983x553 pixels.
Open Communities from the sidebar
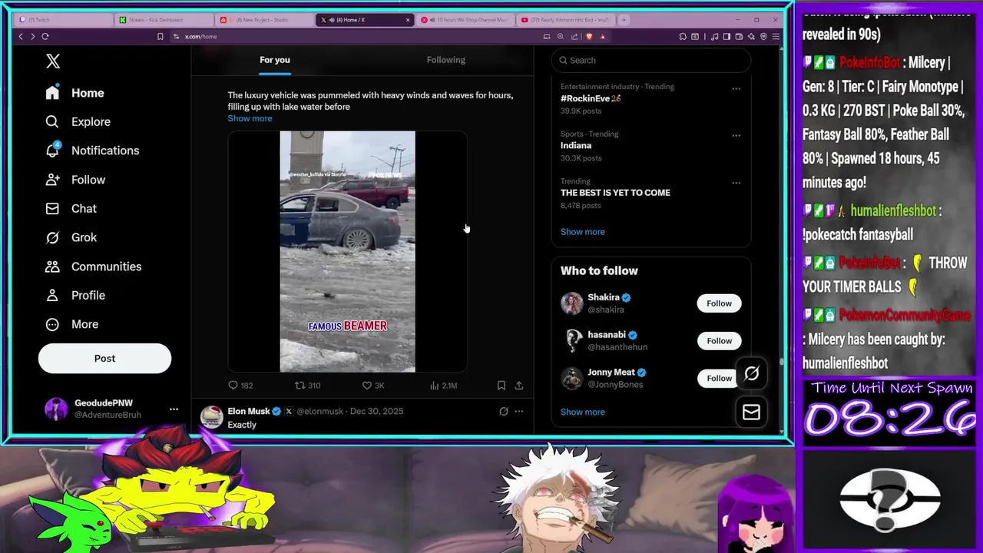click(x=93, y=267)
